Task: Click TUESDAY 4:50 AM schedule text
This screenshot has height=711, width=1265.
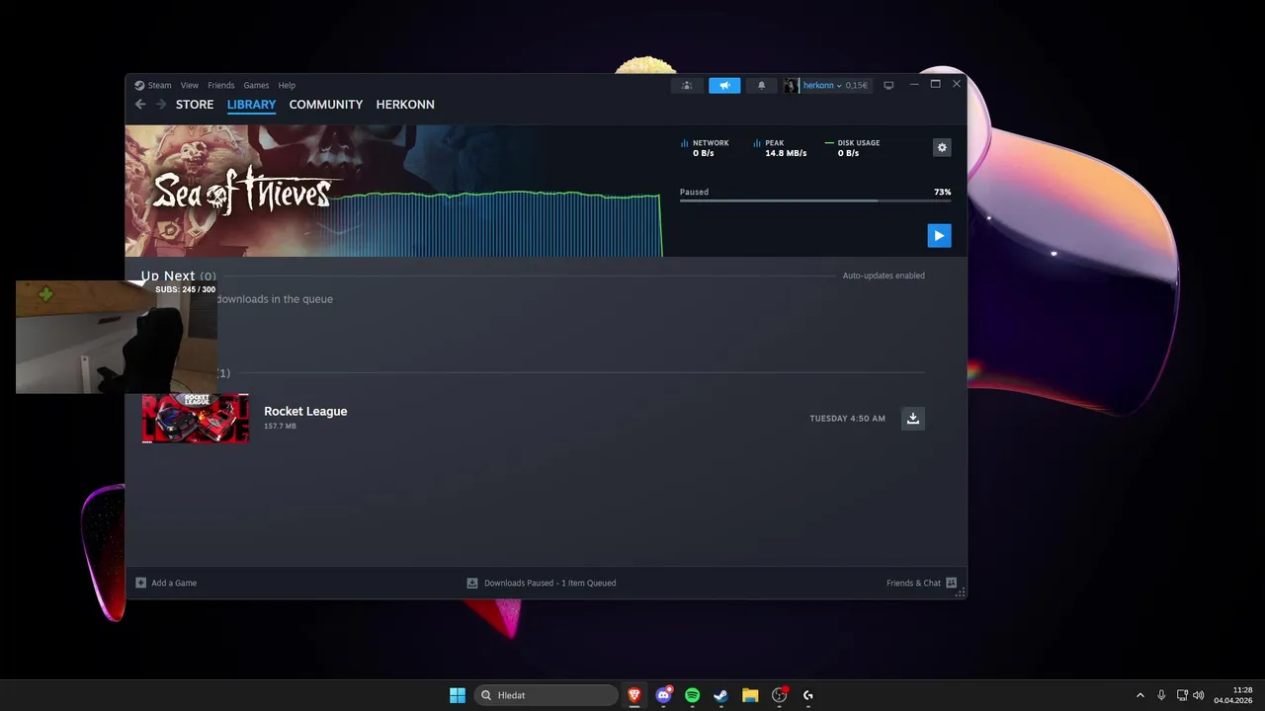Action: [847, 419]
